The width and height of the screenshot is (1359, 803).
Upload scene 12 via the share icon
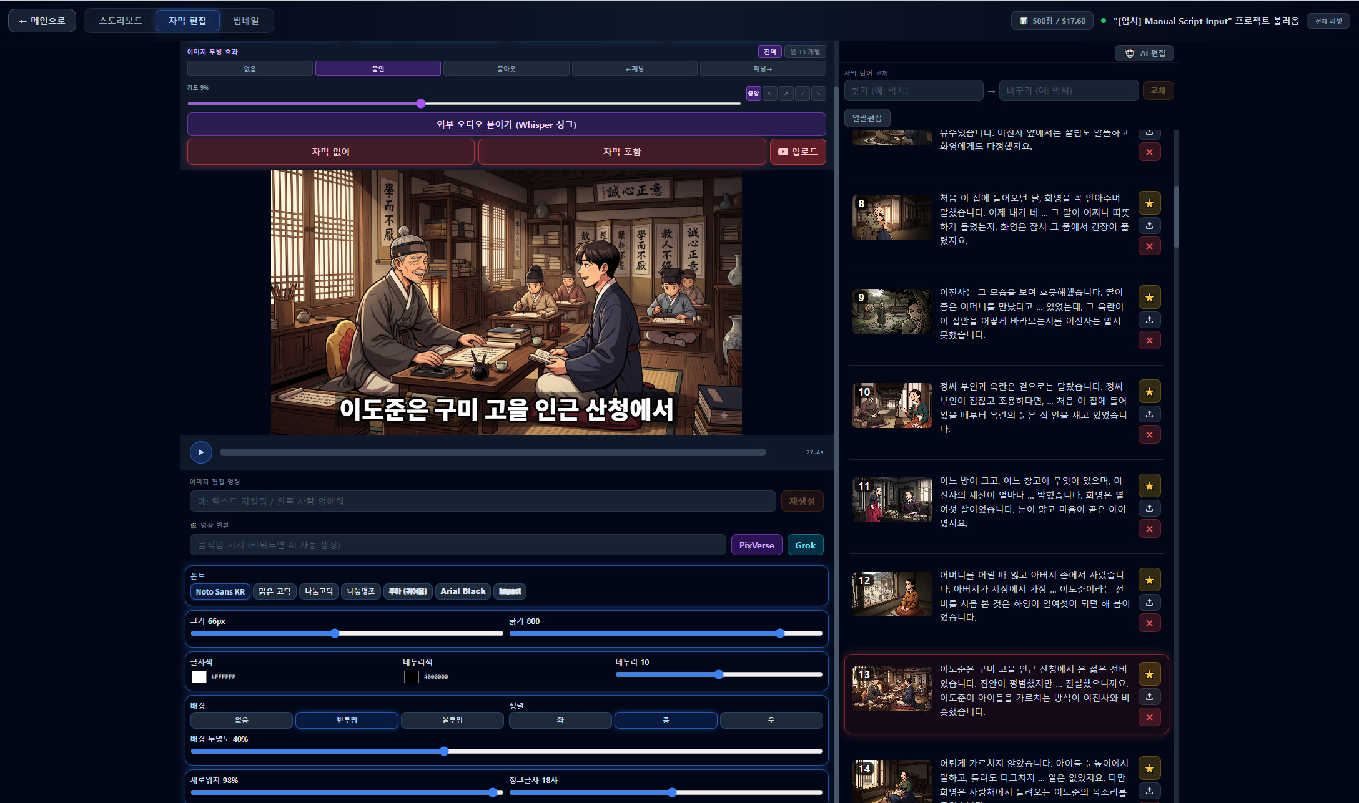(x=1149, y=602)
